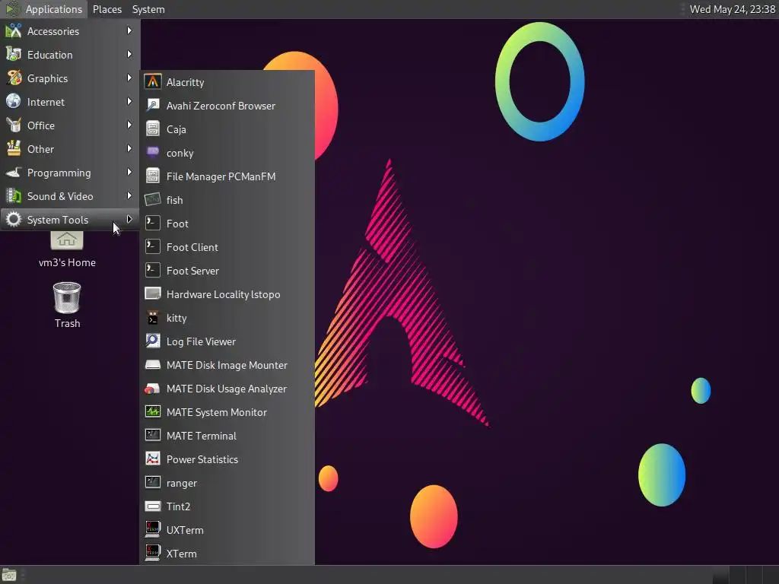Click the Sound & Video category icon

[14, 195]
